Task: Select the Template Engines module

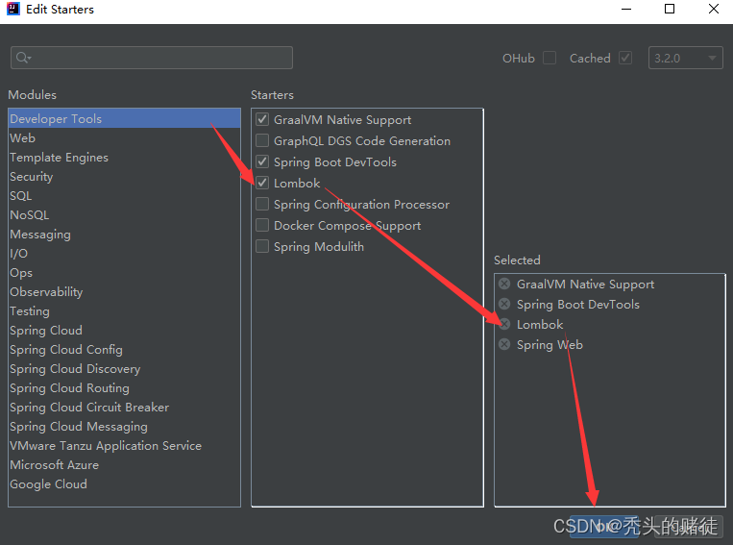Action: (124, 158)
